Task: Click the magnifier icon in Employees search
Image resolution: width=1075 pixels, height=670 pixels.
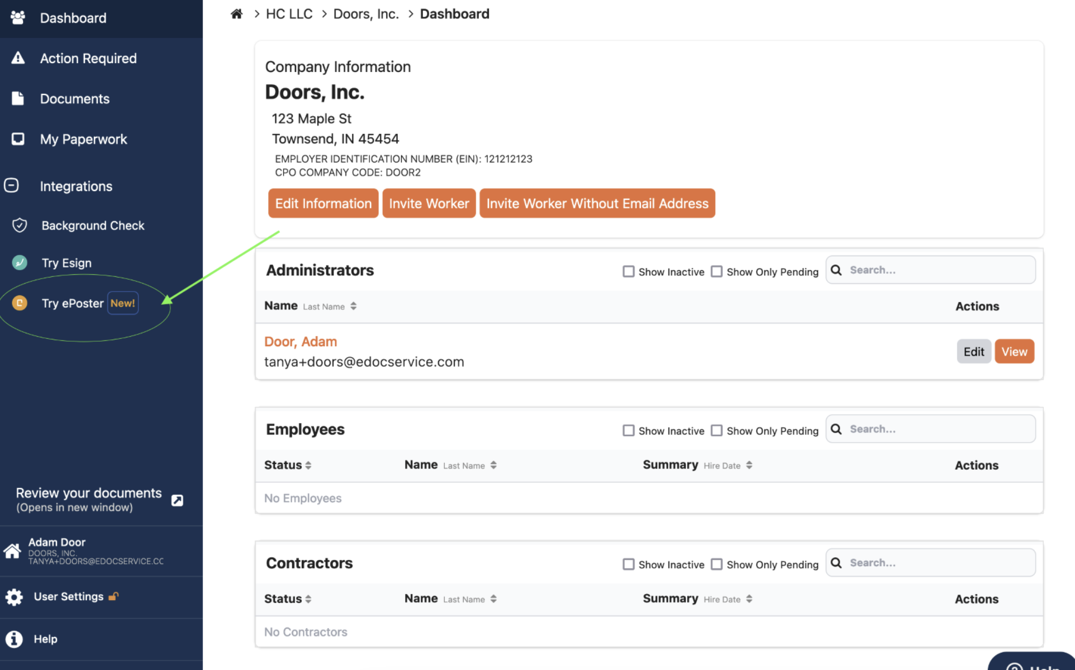Action: click(836, 429)
